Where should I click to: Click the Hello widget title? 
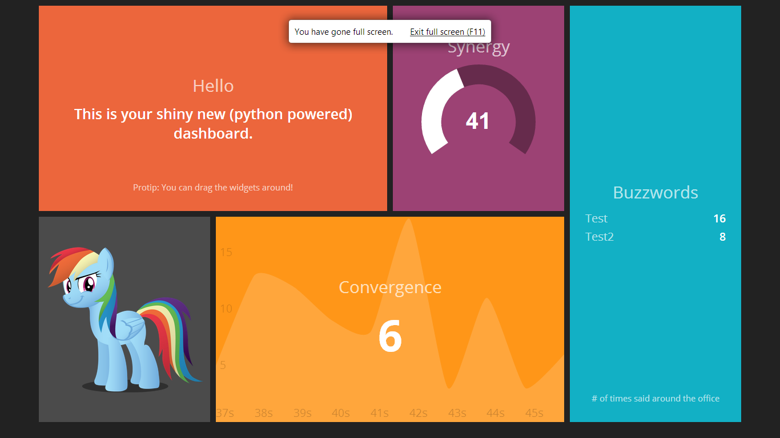click(x=213, y=86)
